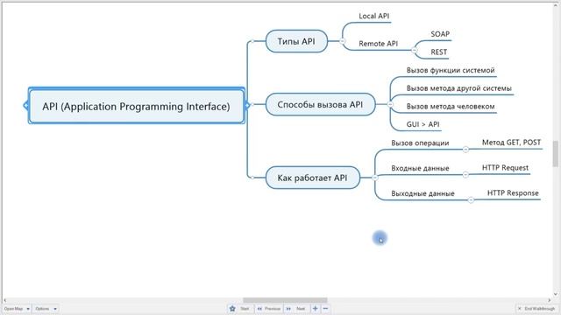Select the Типы API topic
This screenshot has width=561, height=315.
coord(296,41)
